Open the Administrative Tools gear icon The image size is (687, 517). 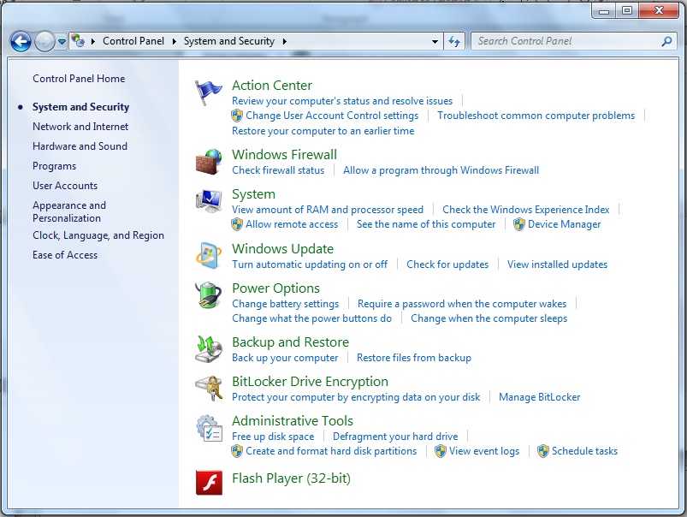(209, 428)
